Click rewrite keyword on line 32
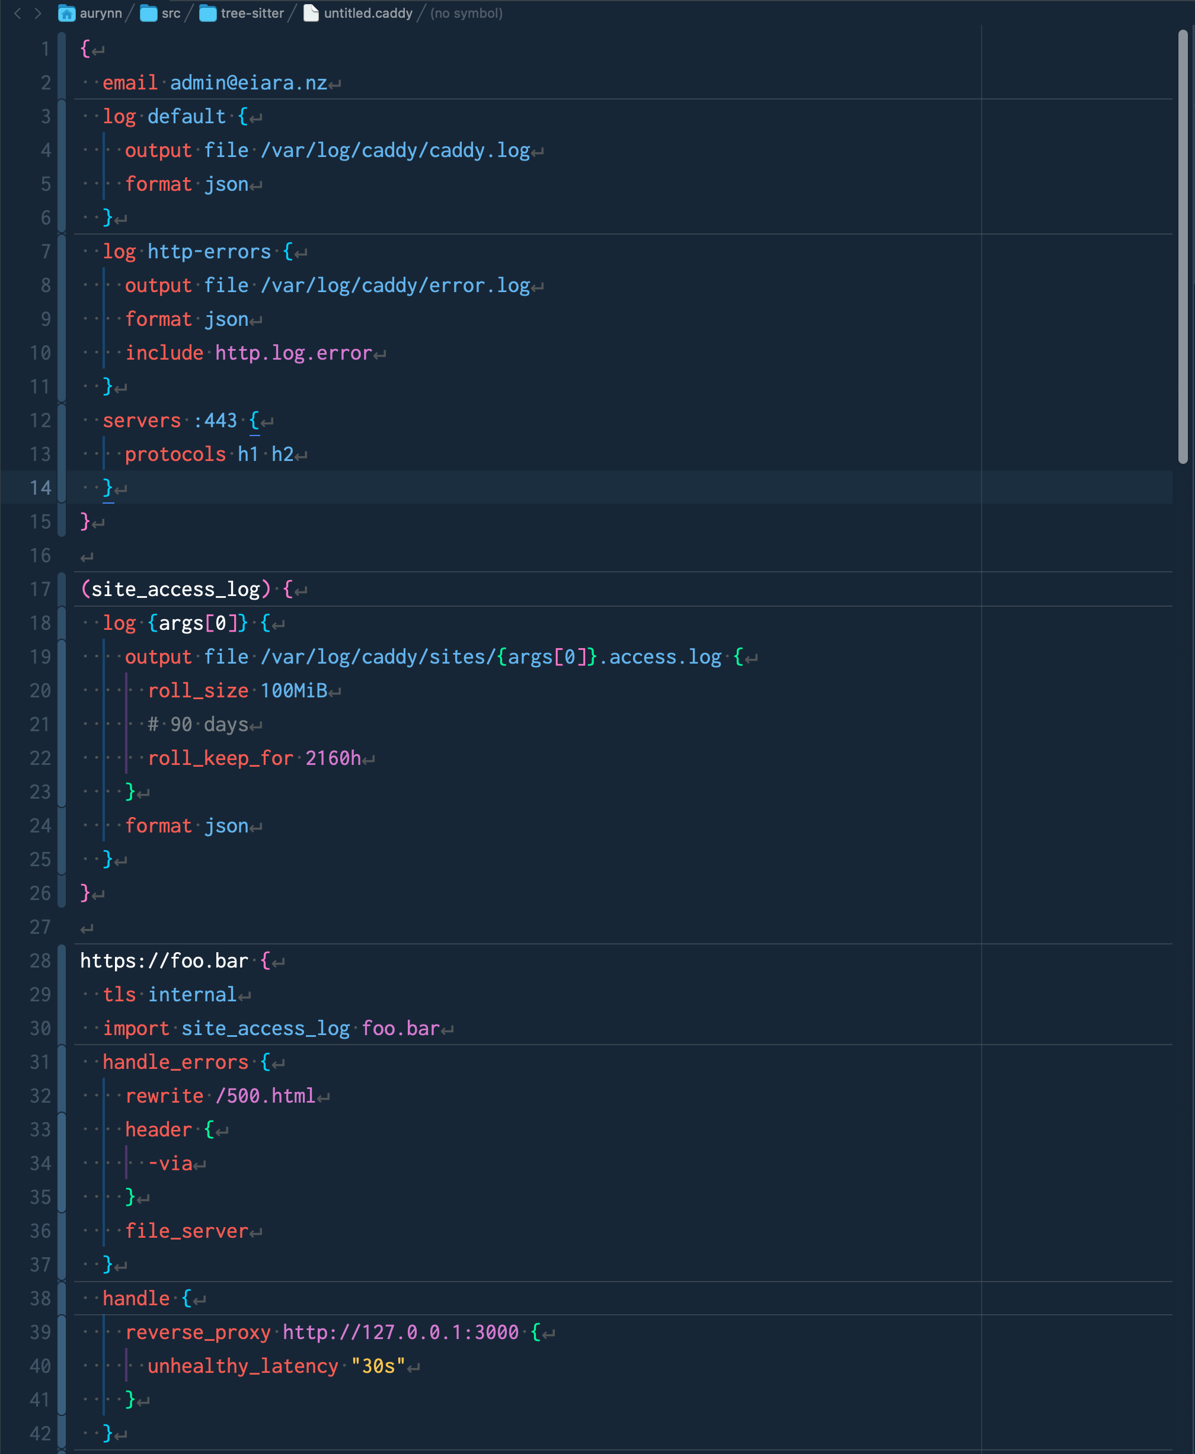The width and height of the screenshot is (1195, 1454). (164, 1096)
